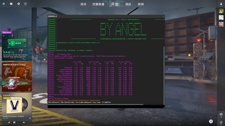Click the CWorldRendererMgr long frame line
The height and width of the screenshot is (126, 225).
80,102
